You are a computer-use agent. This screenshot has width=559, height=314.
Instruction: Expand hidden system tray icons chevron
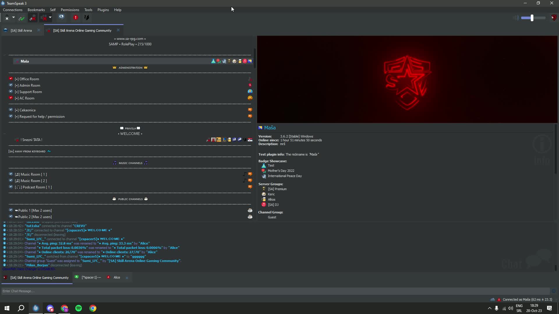[x=489, y=308]
